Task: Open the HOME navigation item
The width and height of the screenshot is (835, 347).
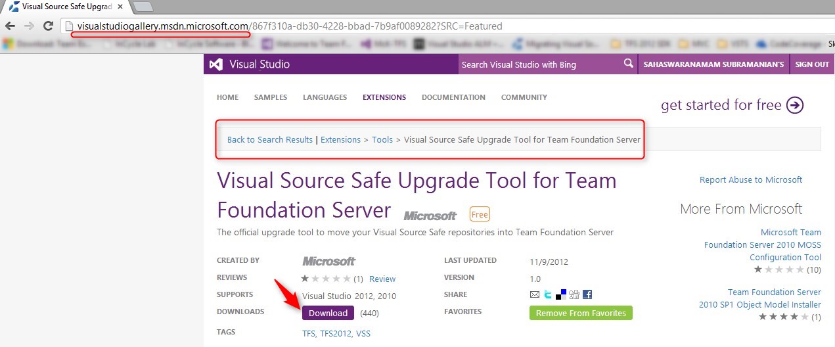Action: pos(228,97)
